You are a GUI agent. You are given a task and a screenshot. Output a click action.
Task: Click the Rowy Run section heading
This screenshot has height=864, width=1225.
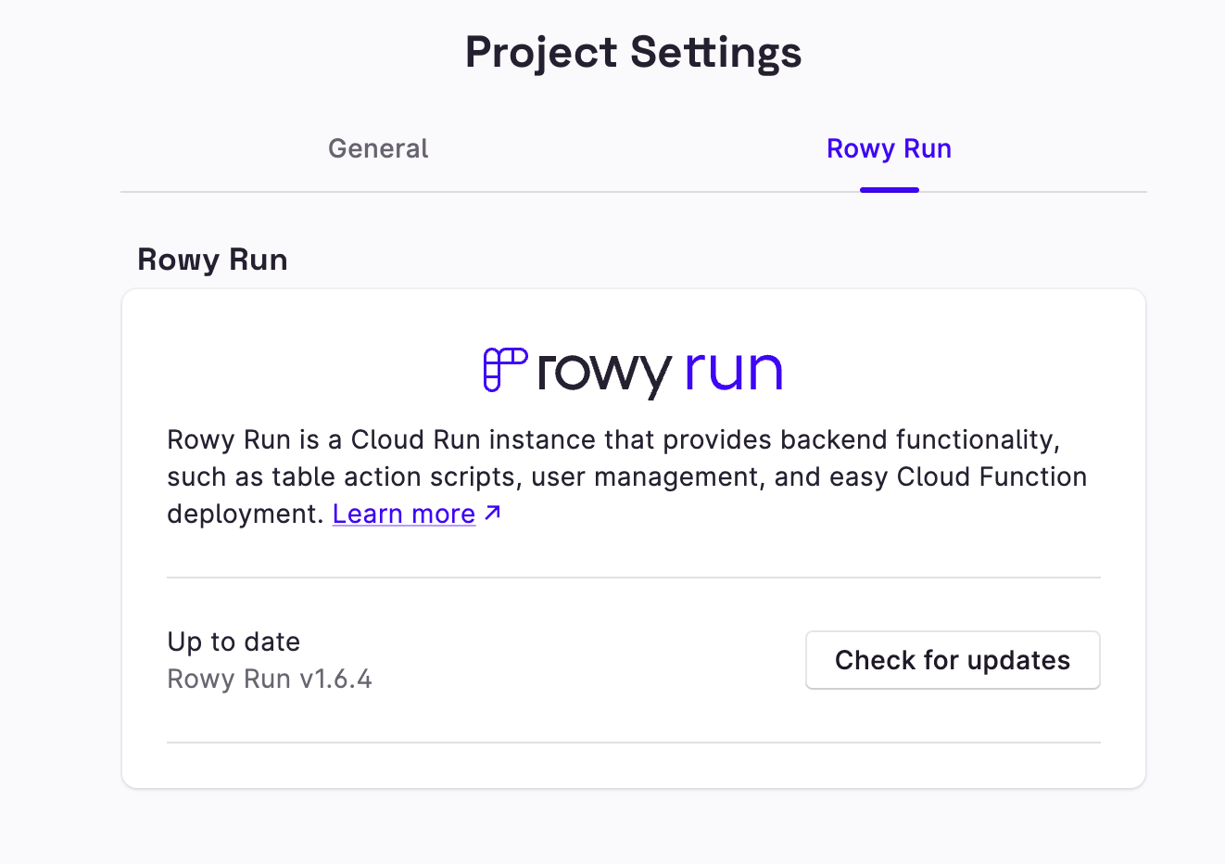(212, 260)
